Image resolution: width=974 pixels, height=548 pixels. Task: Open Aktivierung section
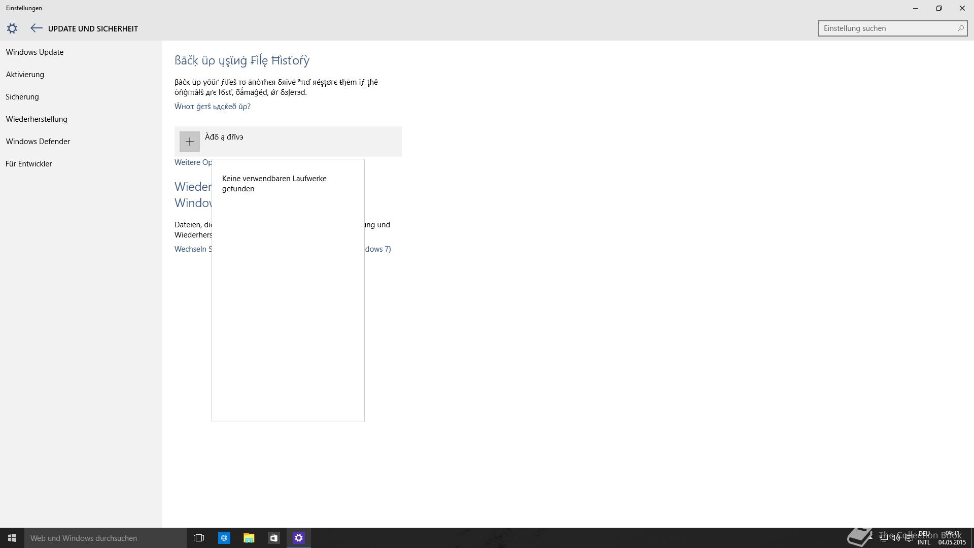click(25, 75)
